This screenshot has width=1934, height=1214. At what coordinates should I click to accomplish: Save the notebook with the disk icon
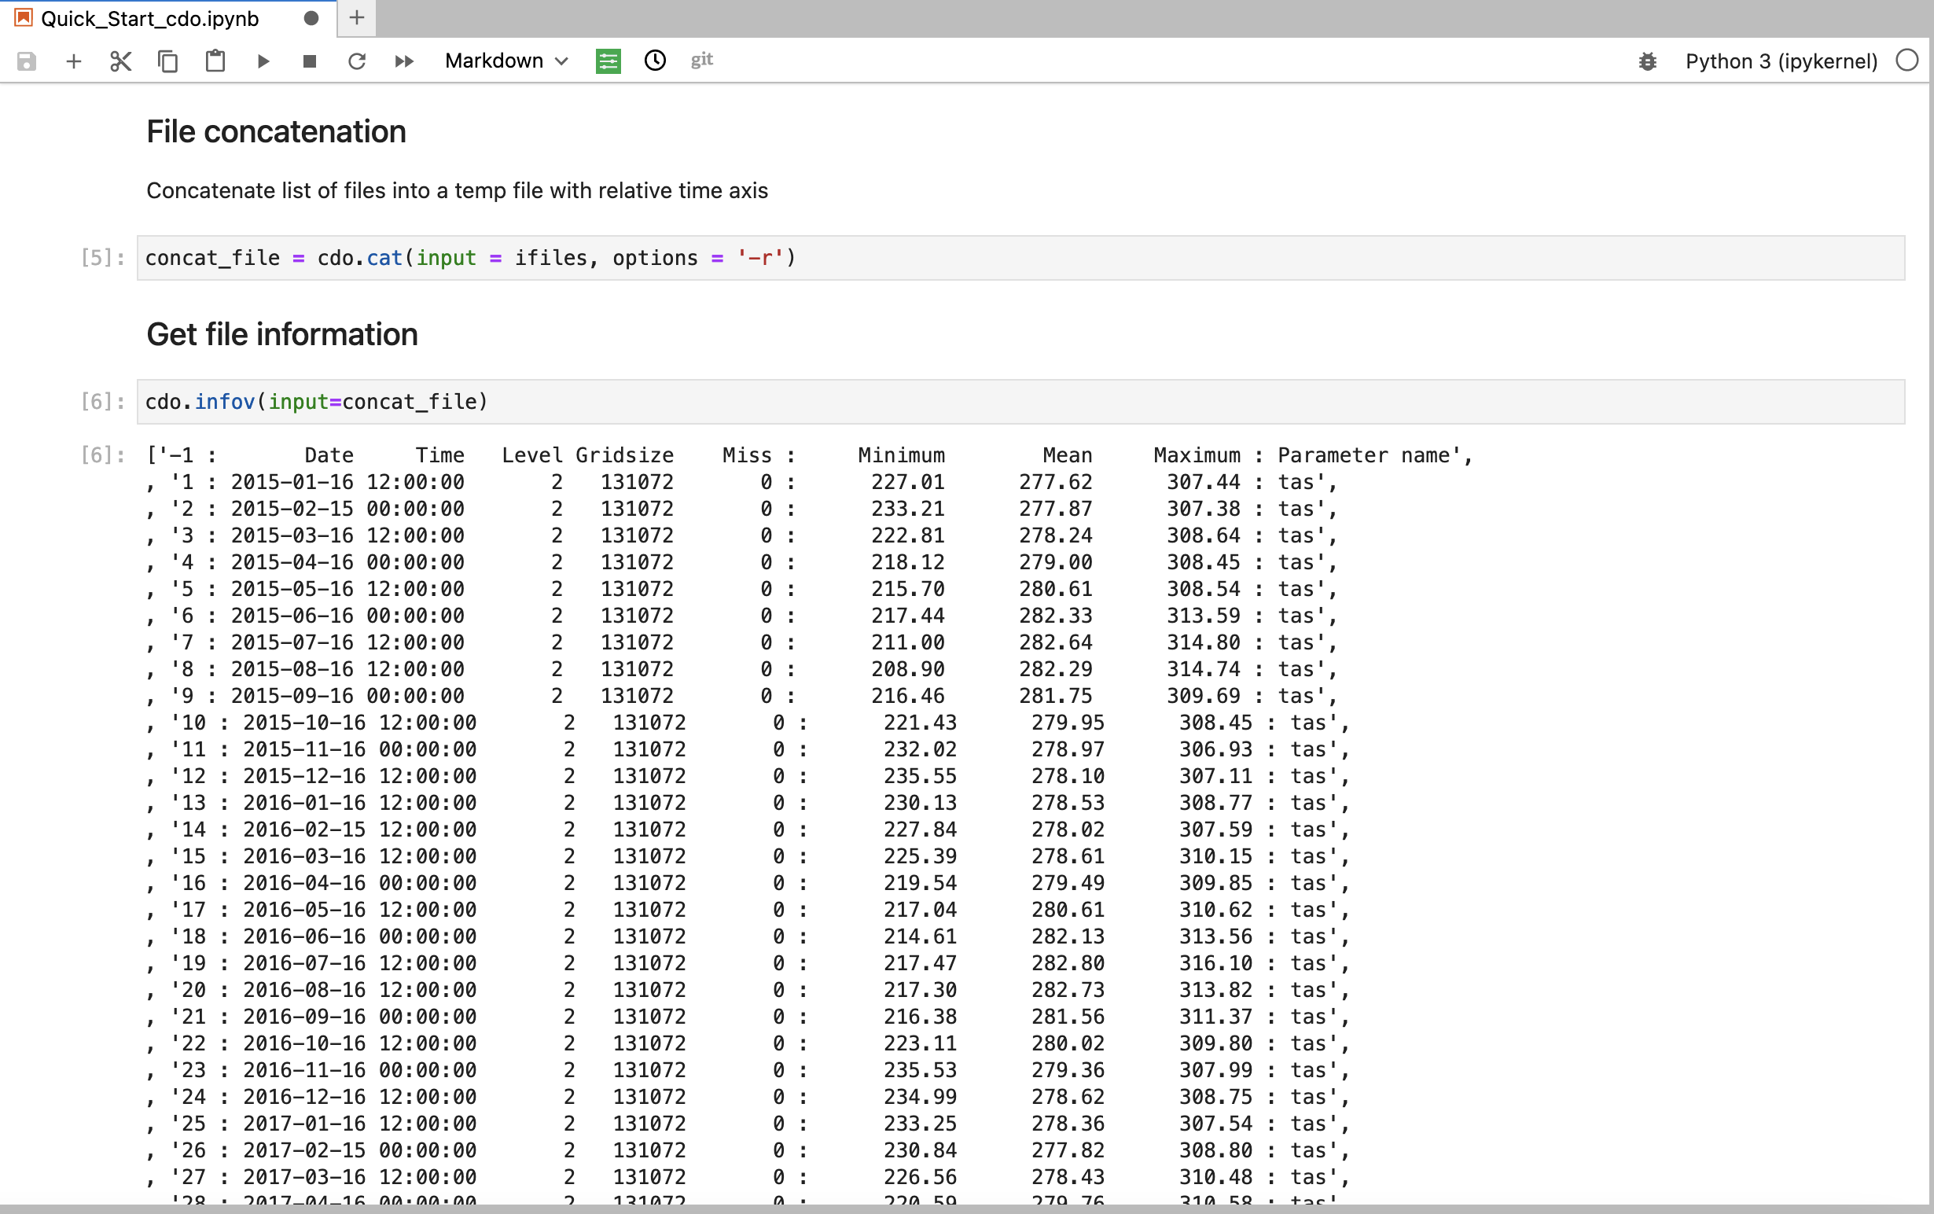tap(27, 61)
